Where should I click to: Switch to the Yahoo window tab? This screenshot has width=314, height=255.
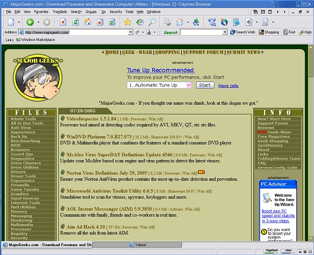(x=137, y=245)
